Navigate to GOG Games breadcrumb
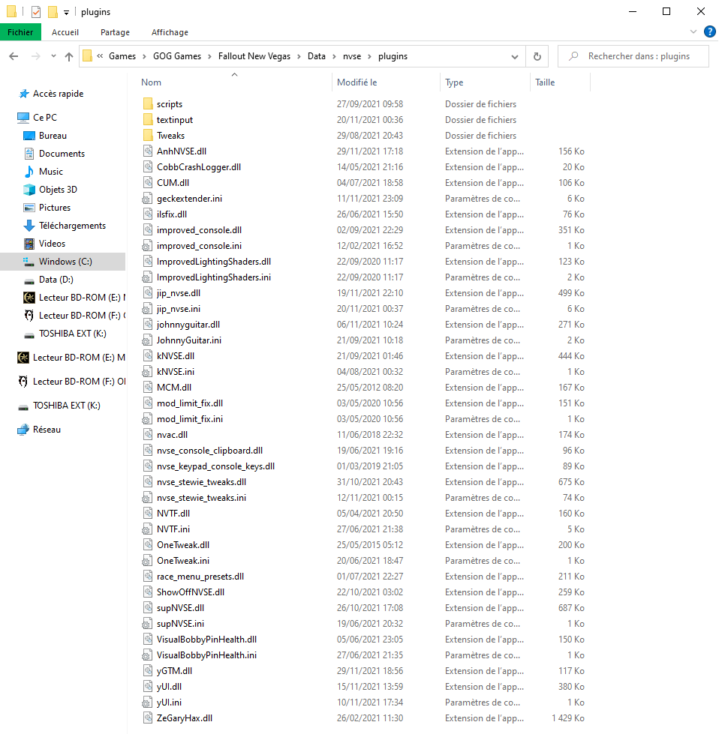 coord(177,56)
